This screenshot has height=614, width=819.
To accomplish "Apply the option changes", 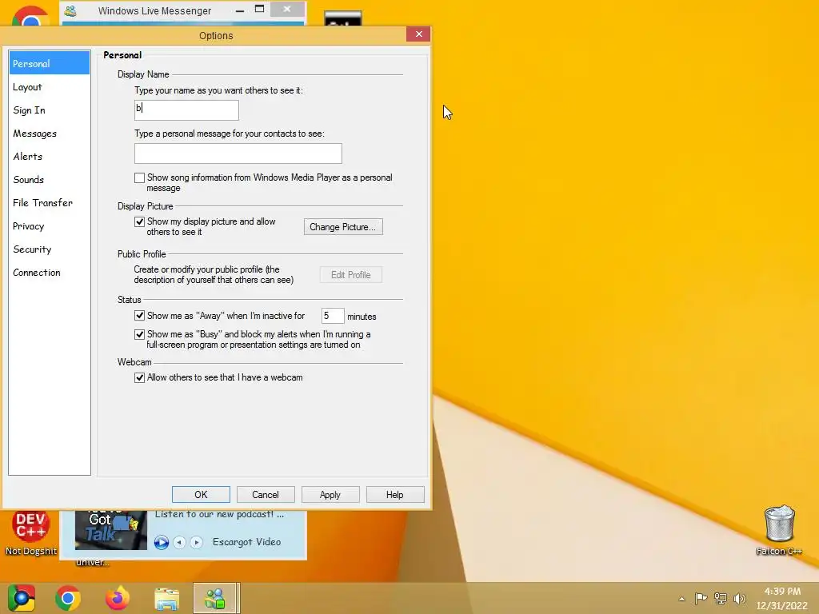I will coord(330,494).
